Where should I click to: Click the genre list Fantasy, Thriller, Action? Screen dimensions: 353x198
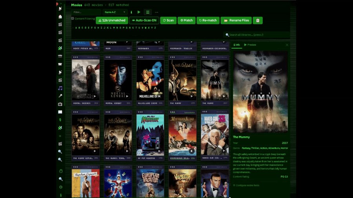tap(265, 148)
